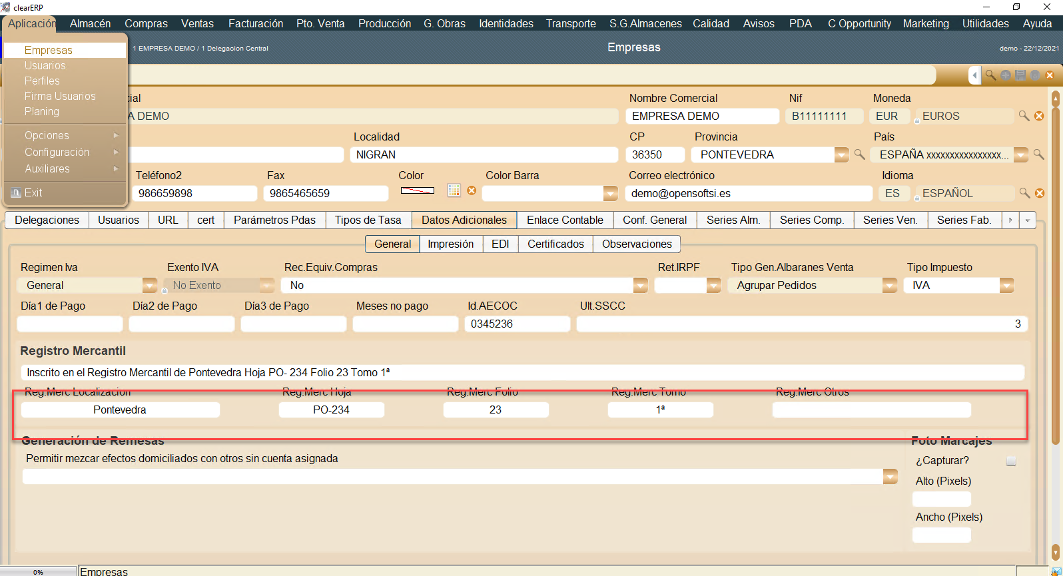Select Usuarios in the Aplicación menu
Viewport: 1063px width, 576px height.
pyautogui.click(x=45, y=65)
